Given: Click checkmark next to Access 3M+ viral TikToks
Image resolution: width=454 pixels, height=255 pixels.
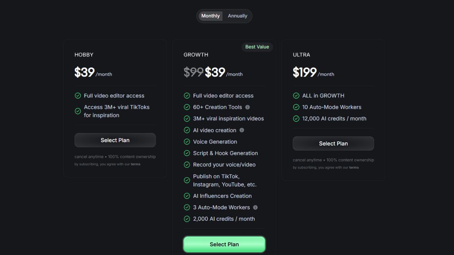Looking at the screenshot, I should 78,111.
